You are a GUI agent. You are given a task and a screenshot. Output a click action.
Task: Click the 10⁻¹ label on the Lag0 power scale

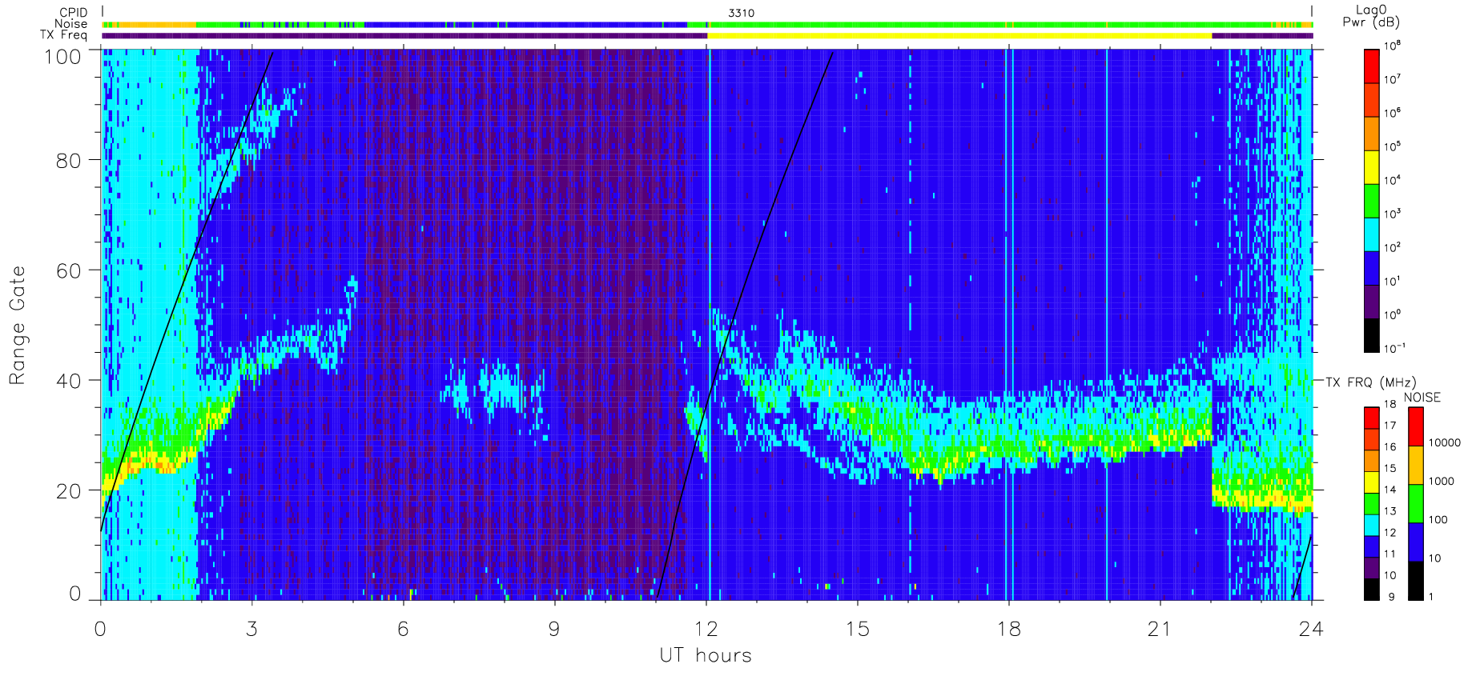point(1394,350)
